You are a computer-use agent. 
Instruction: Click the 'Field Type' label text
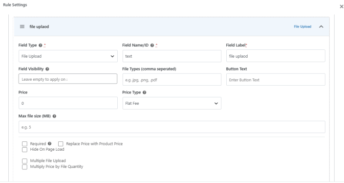[x=28, y=45]
